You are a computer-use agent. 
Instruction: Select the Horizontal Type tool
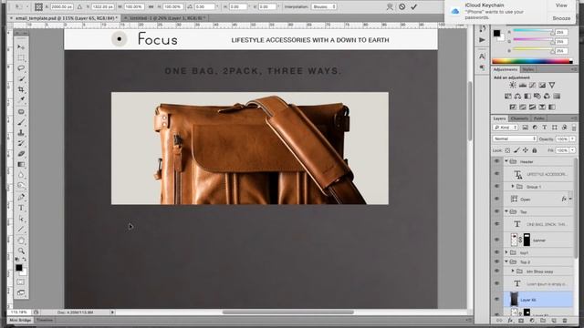click(x=21, y=208)
